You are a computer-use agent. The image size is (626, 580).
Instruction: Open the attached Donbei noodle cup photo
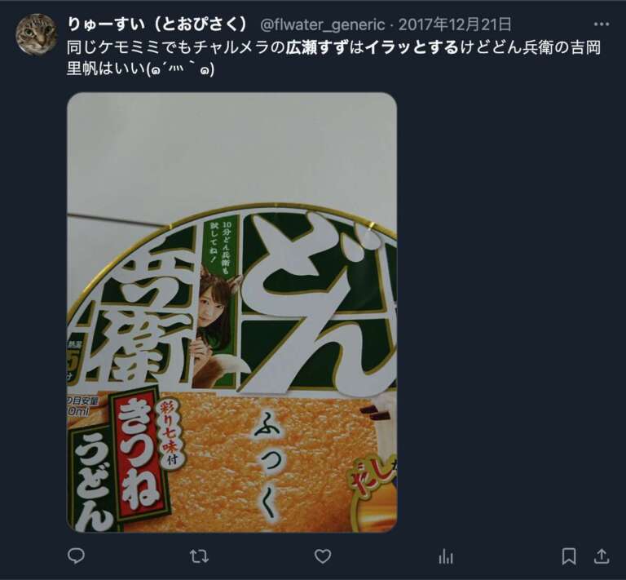coord(232,312)
